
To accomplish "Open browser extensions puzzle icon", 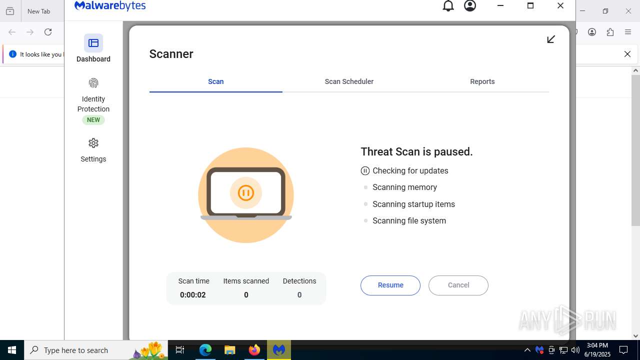I will (x=610, y=32).
